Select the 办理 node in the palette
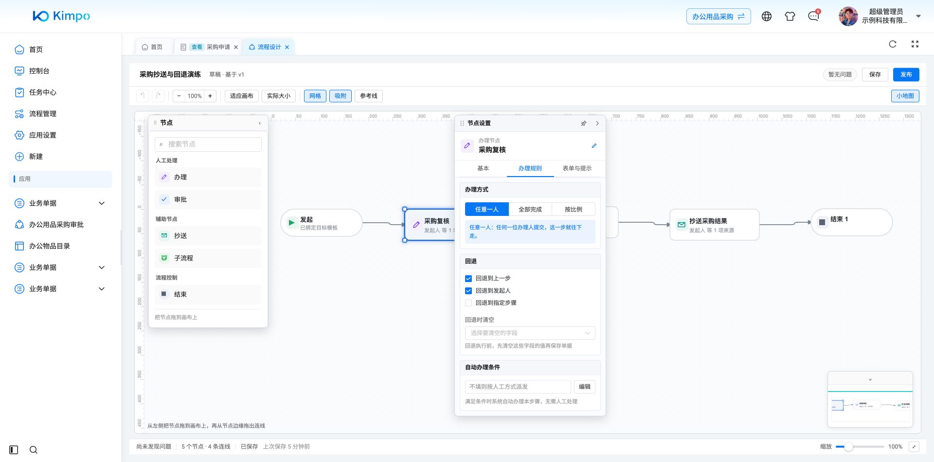 [208, 178]
